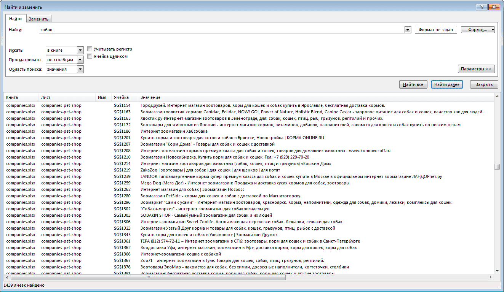Select the Найти tab
504x292 pixels.
click(16, 19)
